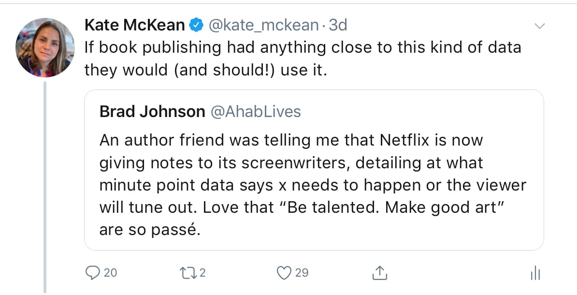The image size is (577, 295).
Task: Click Kate's tweet text about book publishing
Action: [x=303, y=59]
